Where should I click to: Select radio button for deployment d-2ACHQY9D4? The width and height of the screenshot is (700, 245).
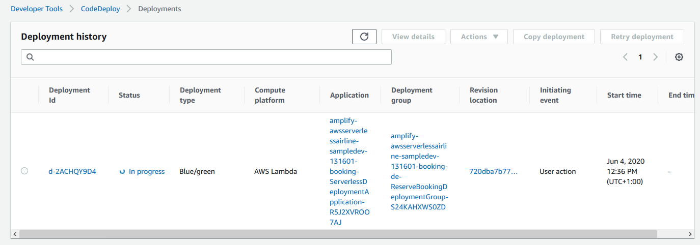pyautogui.click(x=24, y=171)
